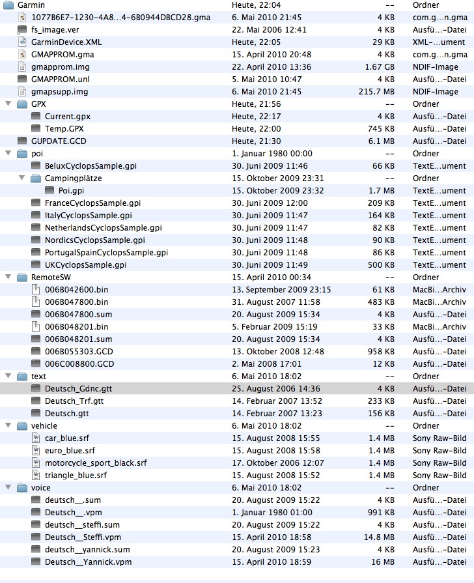Click the Campingplätze folder icon

click(x=36, y=178)
